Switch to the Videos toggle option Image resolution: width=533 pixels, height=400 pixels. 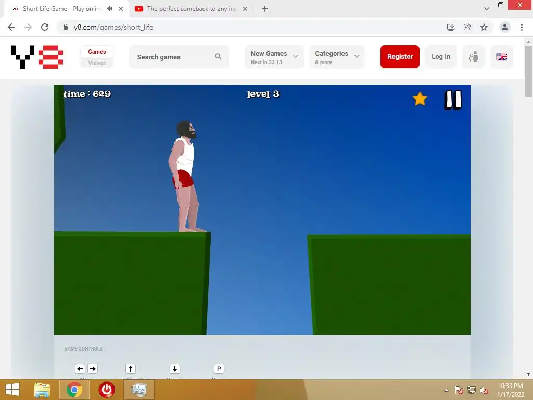97,63
